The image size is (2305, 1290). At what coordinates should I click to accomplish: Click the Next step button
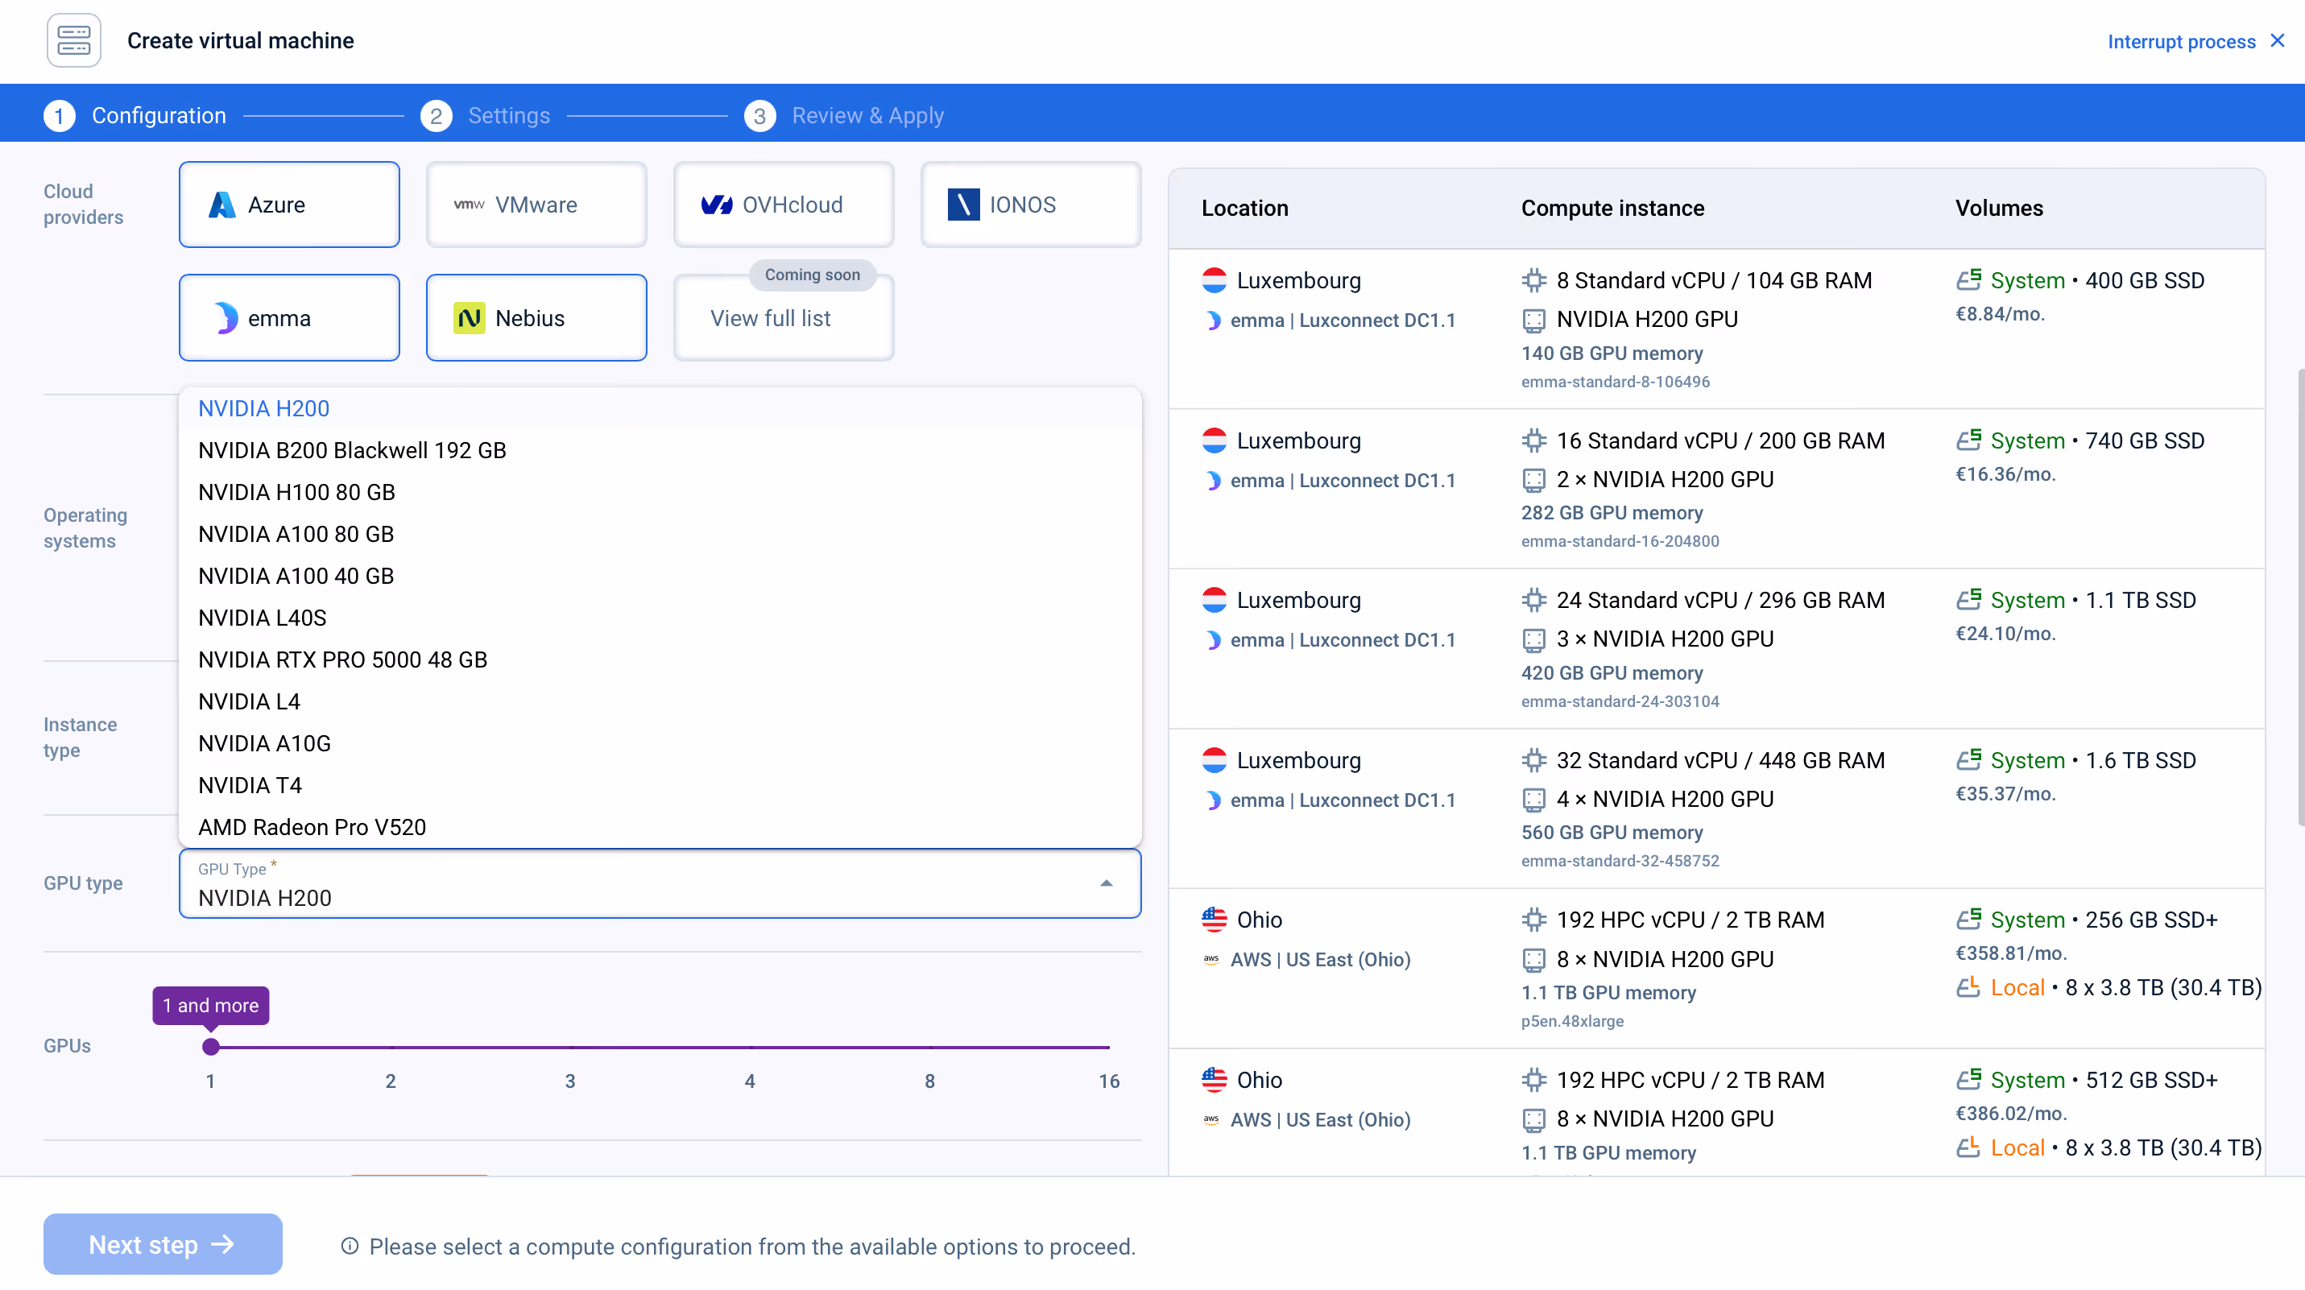[163, 1244]
